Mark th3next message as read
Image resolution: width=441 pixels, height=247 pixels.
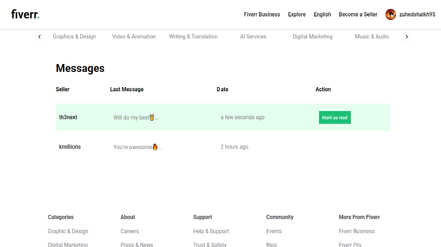(x=335, y=118)
